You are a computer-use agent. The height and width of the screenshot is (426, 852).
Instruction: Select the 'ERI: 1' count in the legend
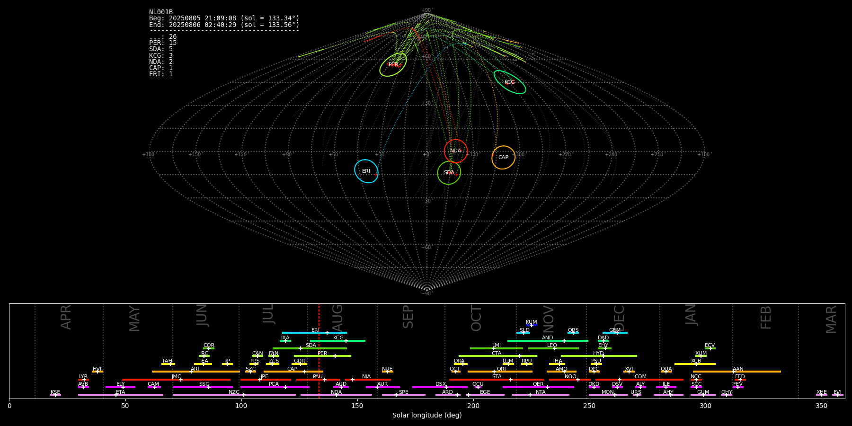(x=161, y=74)
